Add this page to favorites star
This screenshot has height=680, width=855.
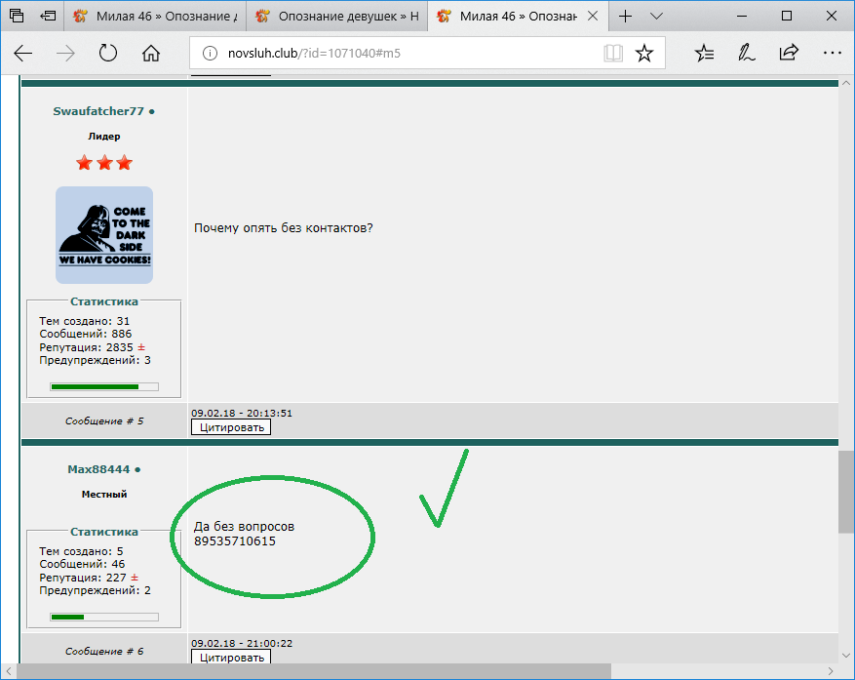pos(643,54)
